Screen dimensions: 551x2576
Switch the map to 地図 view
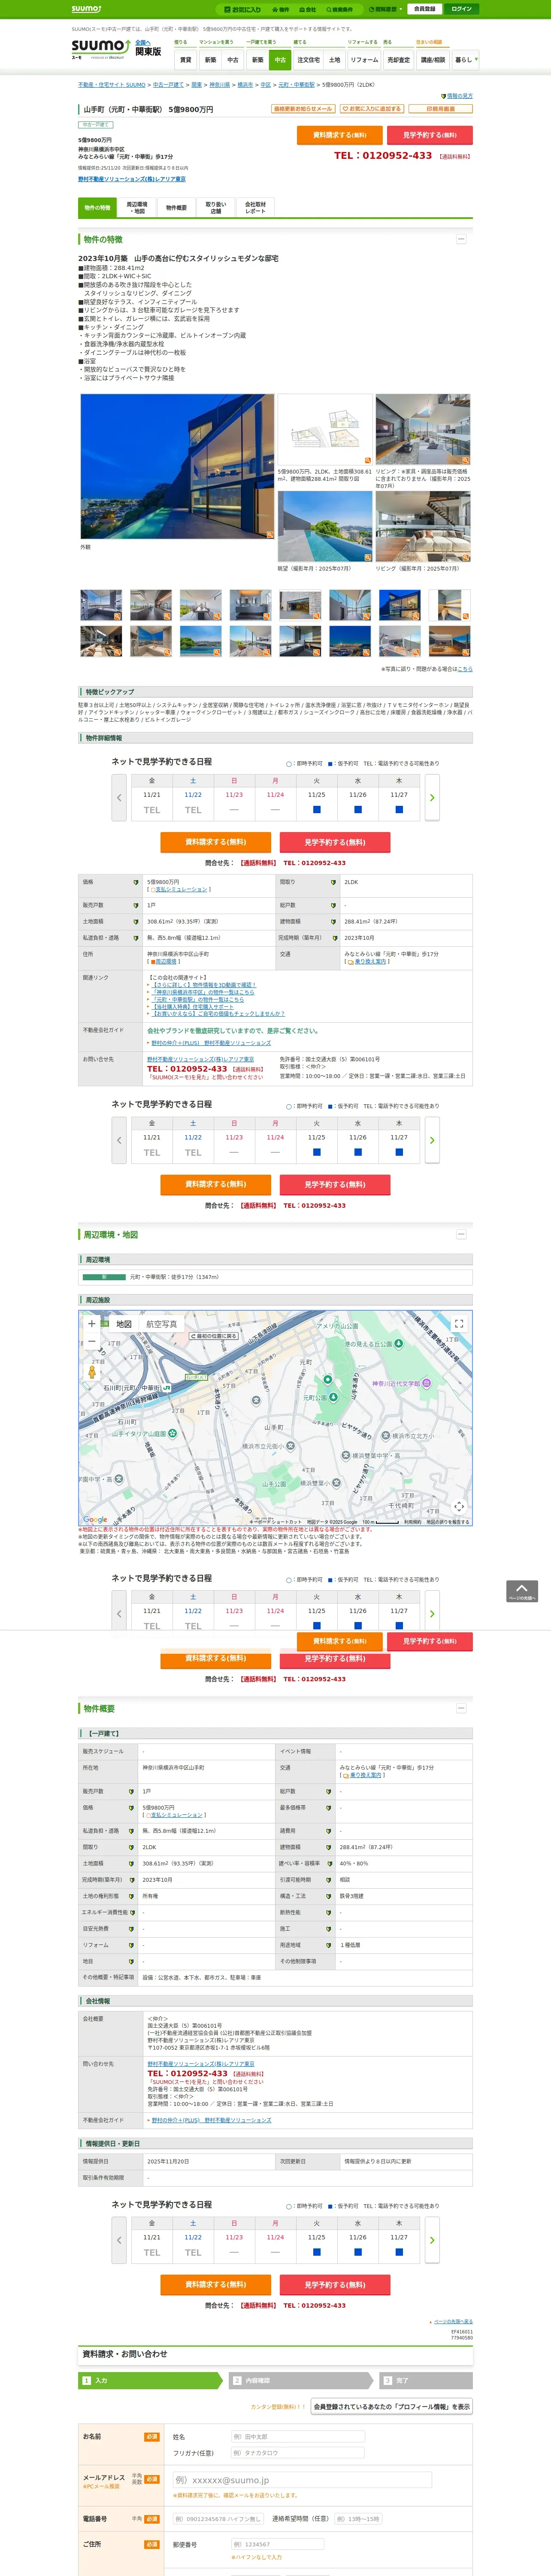(x=124, y=1324)
